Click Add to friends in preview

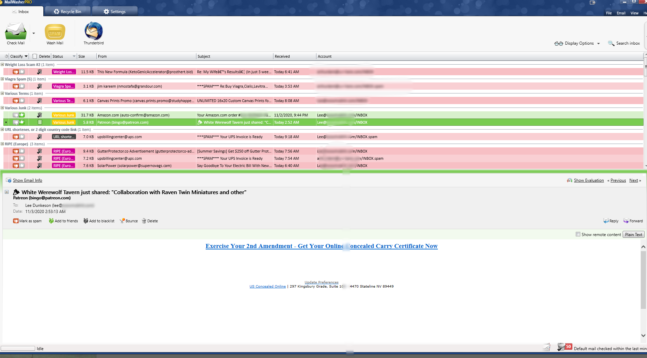63,221
